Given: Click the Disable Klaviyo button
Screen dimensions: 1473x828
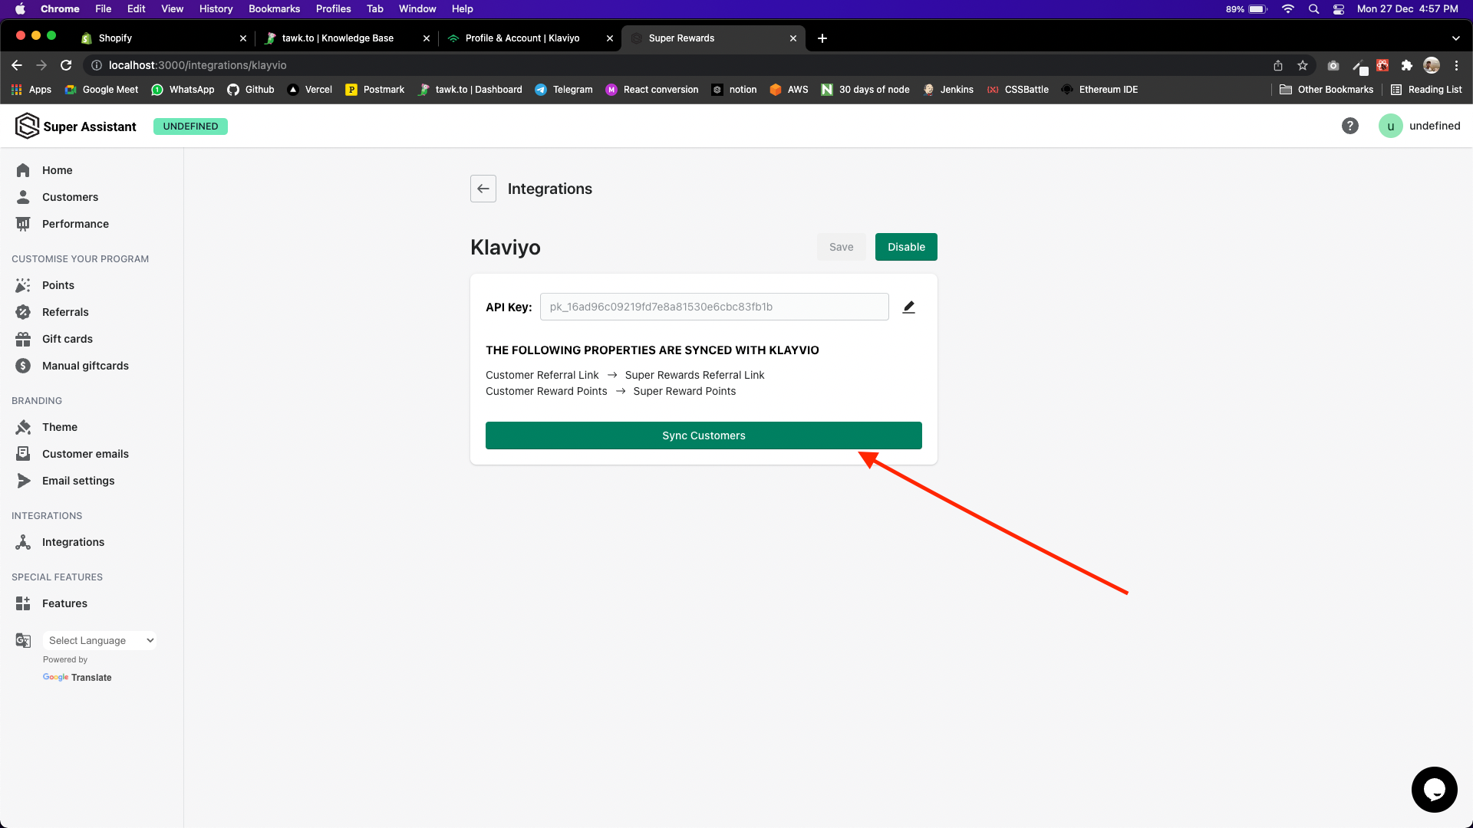Looking at the screenshot, I should point(906,247).
